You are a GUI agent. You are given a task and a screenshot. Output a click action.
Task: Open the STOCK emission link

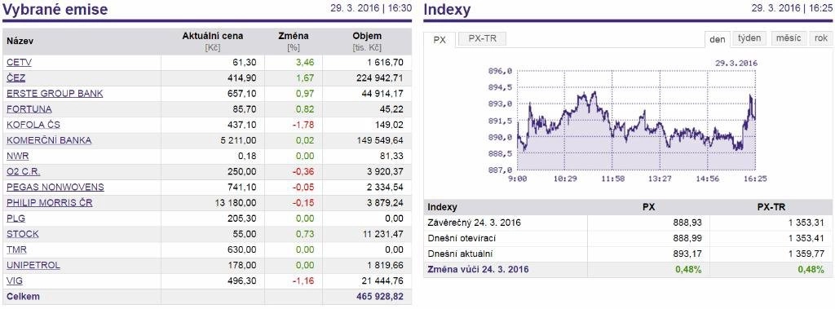tap(23, 235)
